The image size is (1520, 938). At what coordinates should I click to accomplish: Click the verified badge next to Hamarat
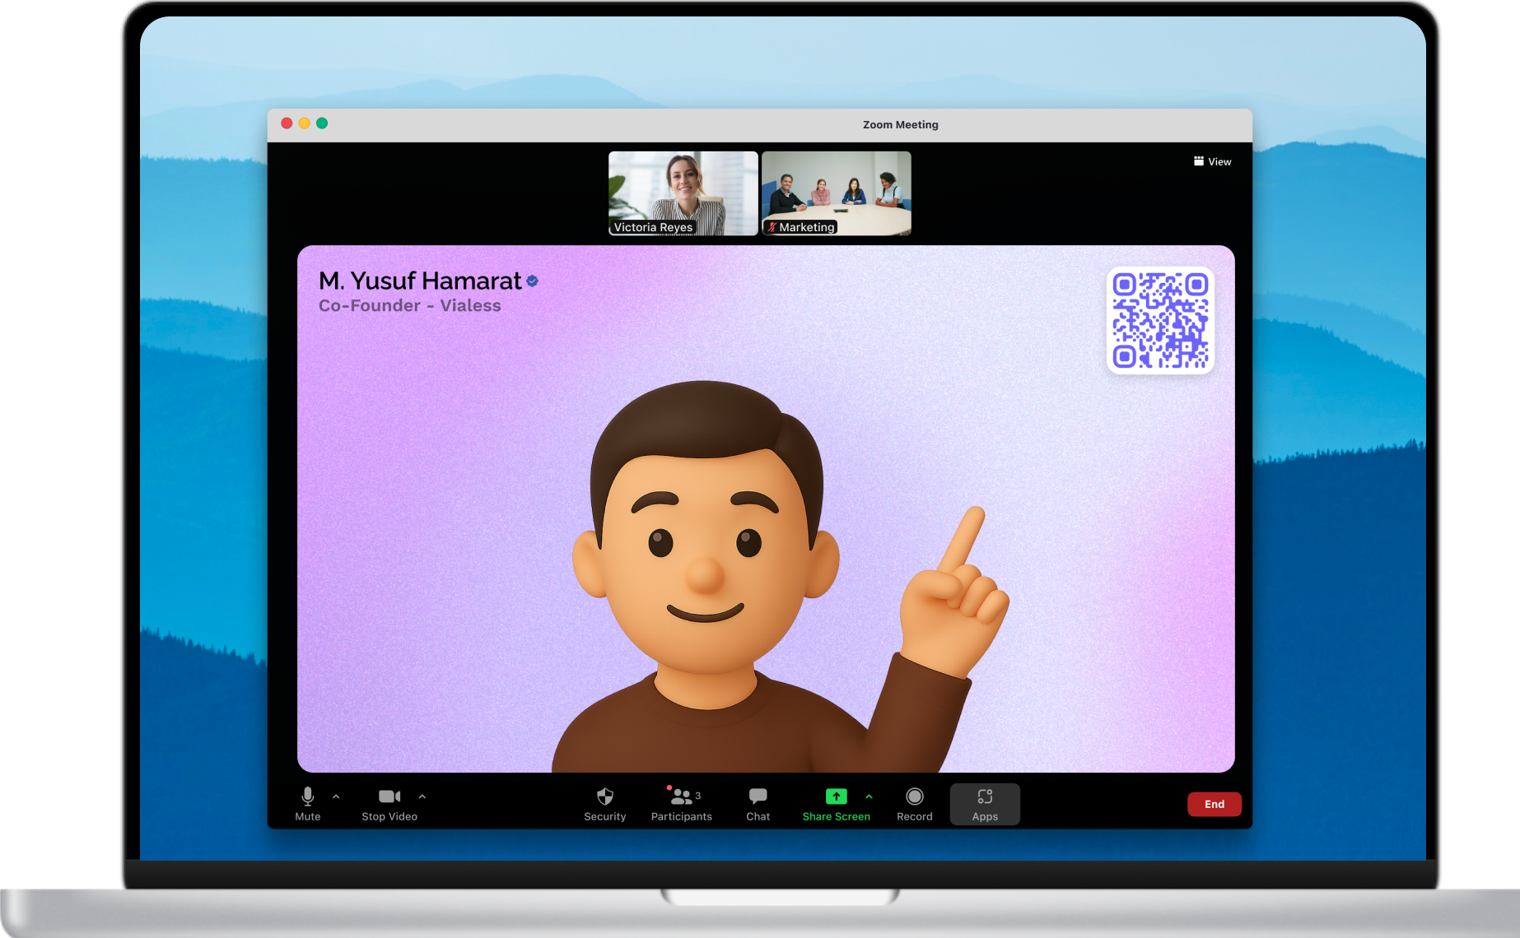click(x=533, y=281)
